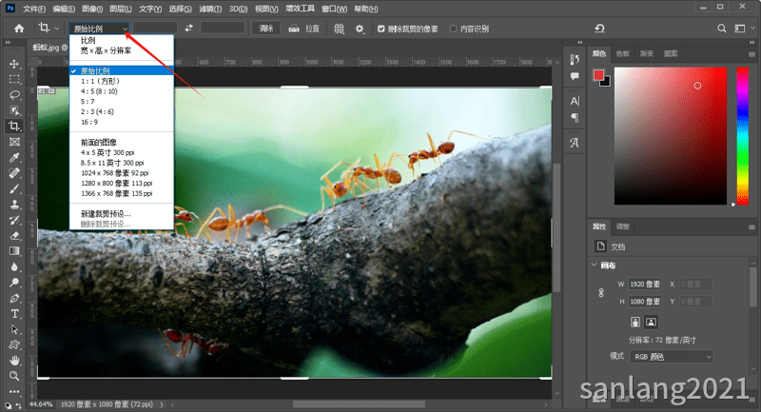This screenshot has width=761, height=412.
Task: Select the Dodge tool
Action: [x=14, y=282]
